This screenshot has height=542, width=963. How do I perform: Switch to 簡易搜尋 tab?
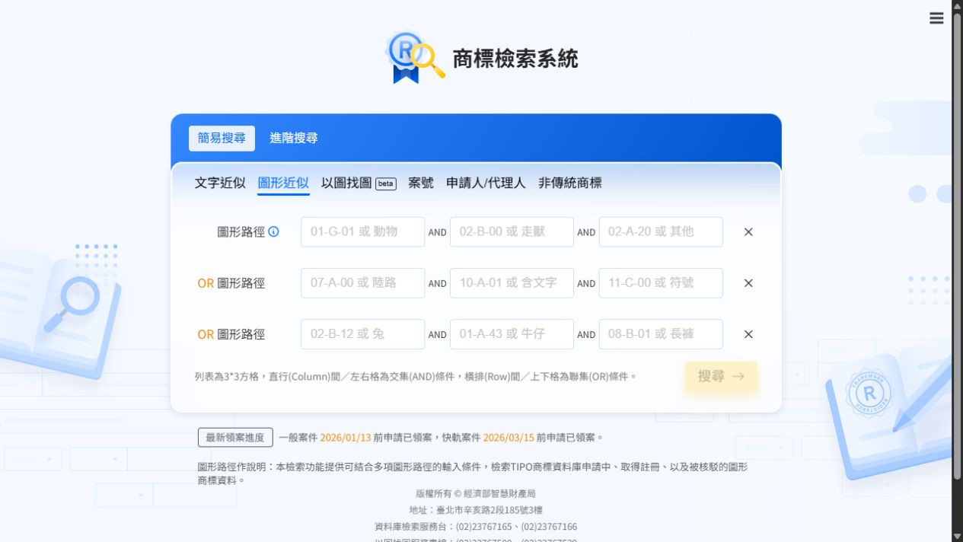[x=222, y=139]
